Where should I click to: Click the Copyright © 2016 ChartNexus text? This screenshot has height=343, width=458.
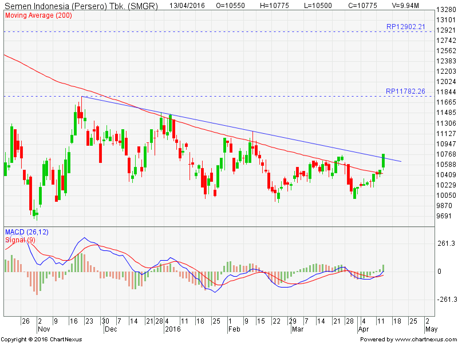(41, 340)
